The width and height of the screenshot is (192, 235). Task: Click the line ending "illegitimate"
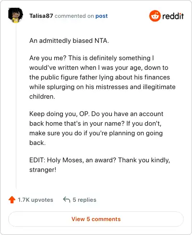point(102,87)
